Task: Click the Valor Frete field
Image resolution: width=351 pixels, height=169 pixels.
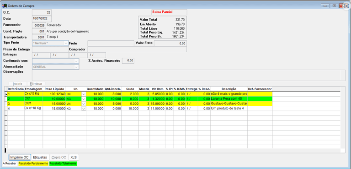Action: pyautogui.click(x=170, y=44)
